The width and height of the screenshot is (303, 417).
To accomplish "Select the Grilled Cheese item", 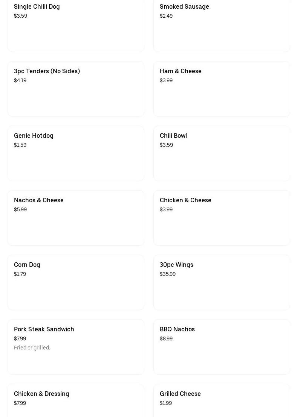I will coord(221,400).
